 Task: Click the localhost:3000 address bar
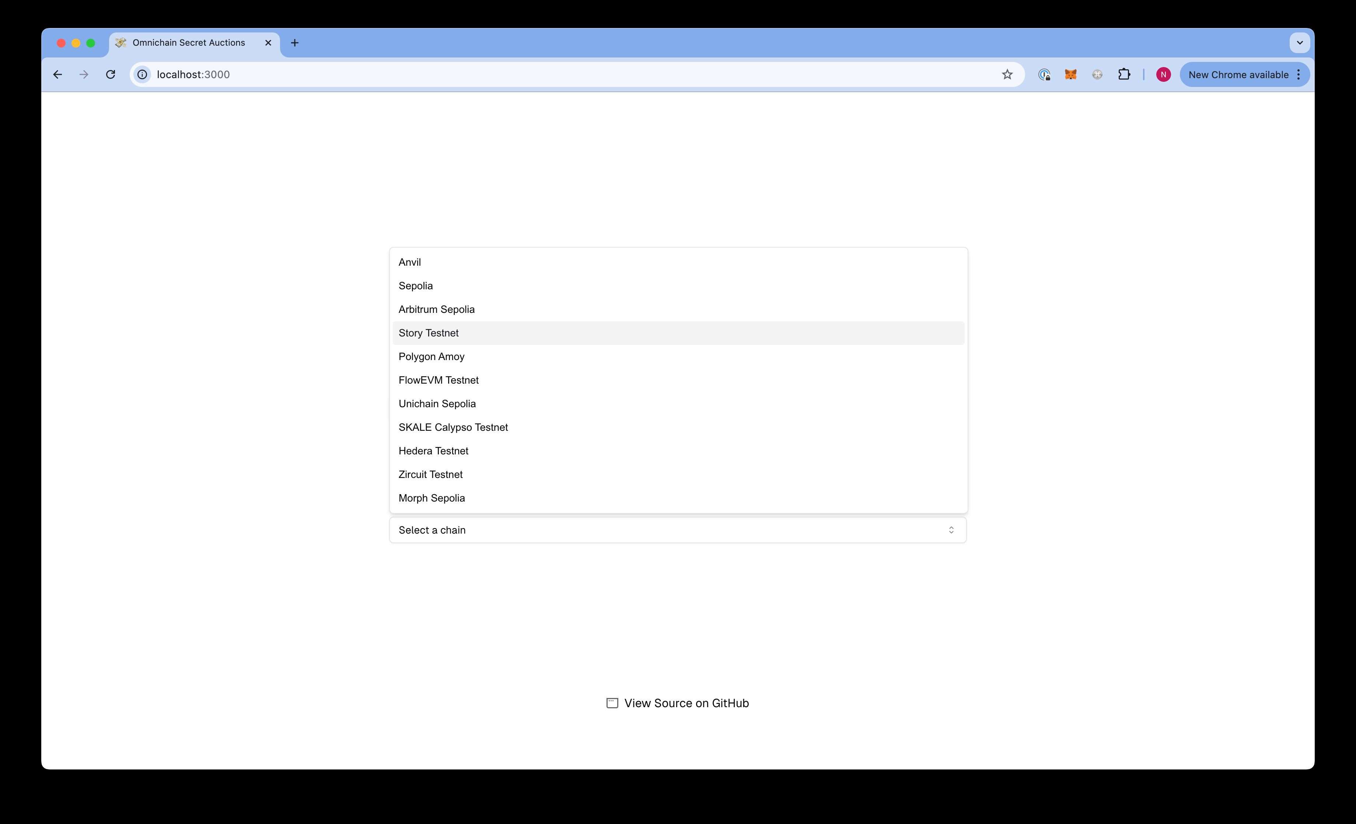pyautogui.click(x=194, y=74)
